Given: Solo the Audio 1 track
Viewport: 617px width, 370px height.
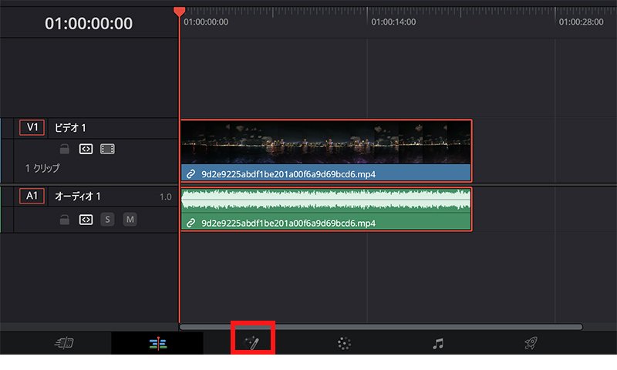Looking at the screenshot, I should click(107, 220).
